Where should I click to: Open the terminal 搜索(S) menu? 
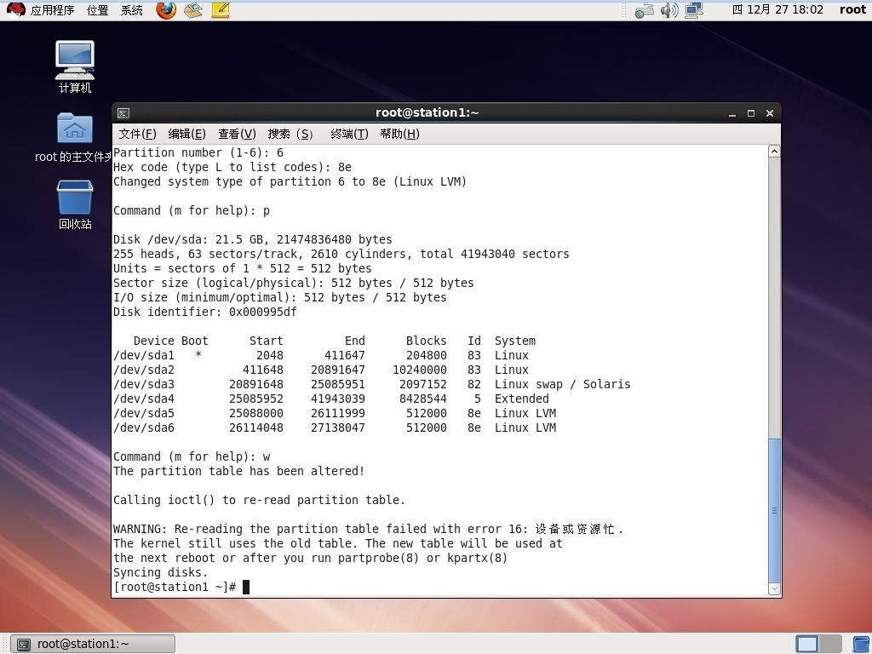point(290,134)
